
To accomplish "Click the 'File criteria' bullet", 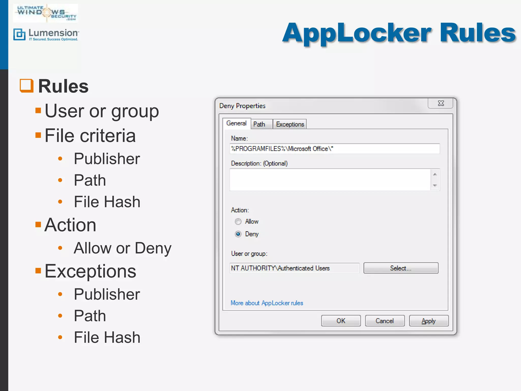I will (90, 135).
